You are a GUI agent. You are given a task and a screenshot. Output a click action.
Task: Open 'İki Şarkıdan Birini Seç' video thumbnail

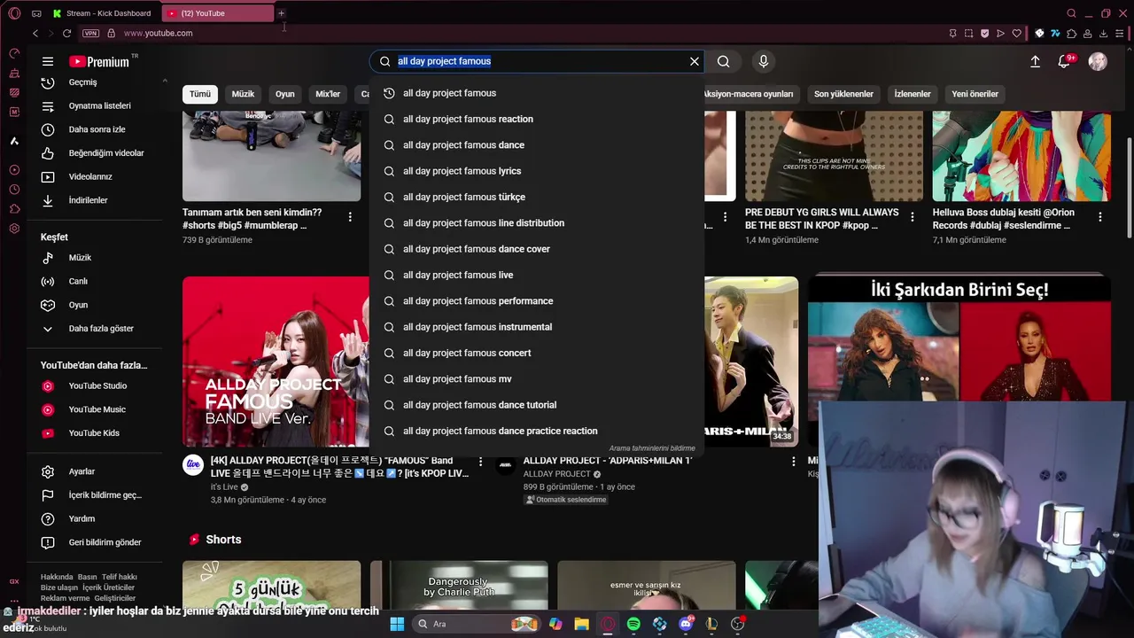[x=959, y=337]
